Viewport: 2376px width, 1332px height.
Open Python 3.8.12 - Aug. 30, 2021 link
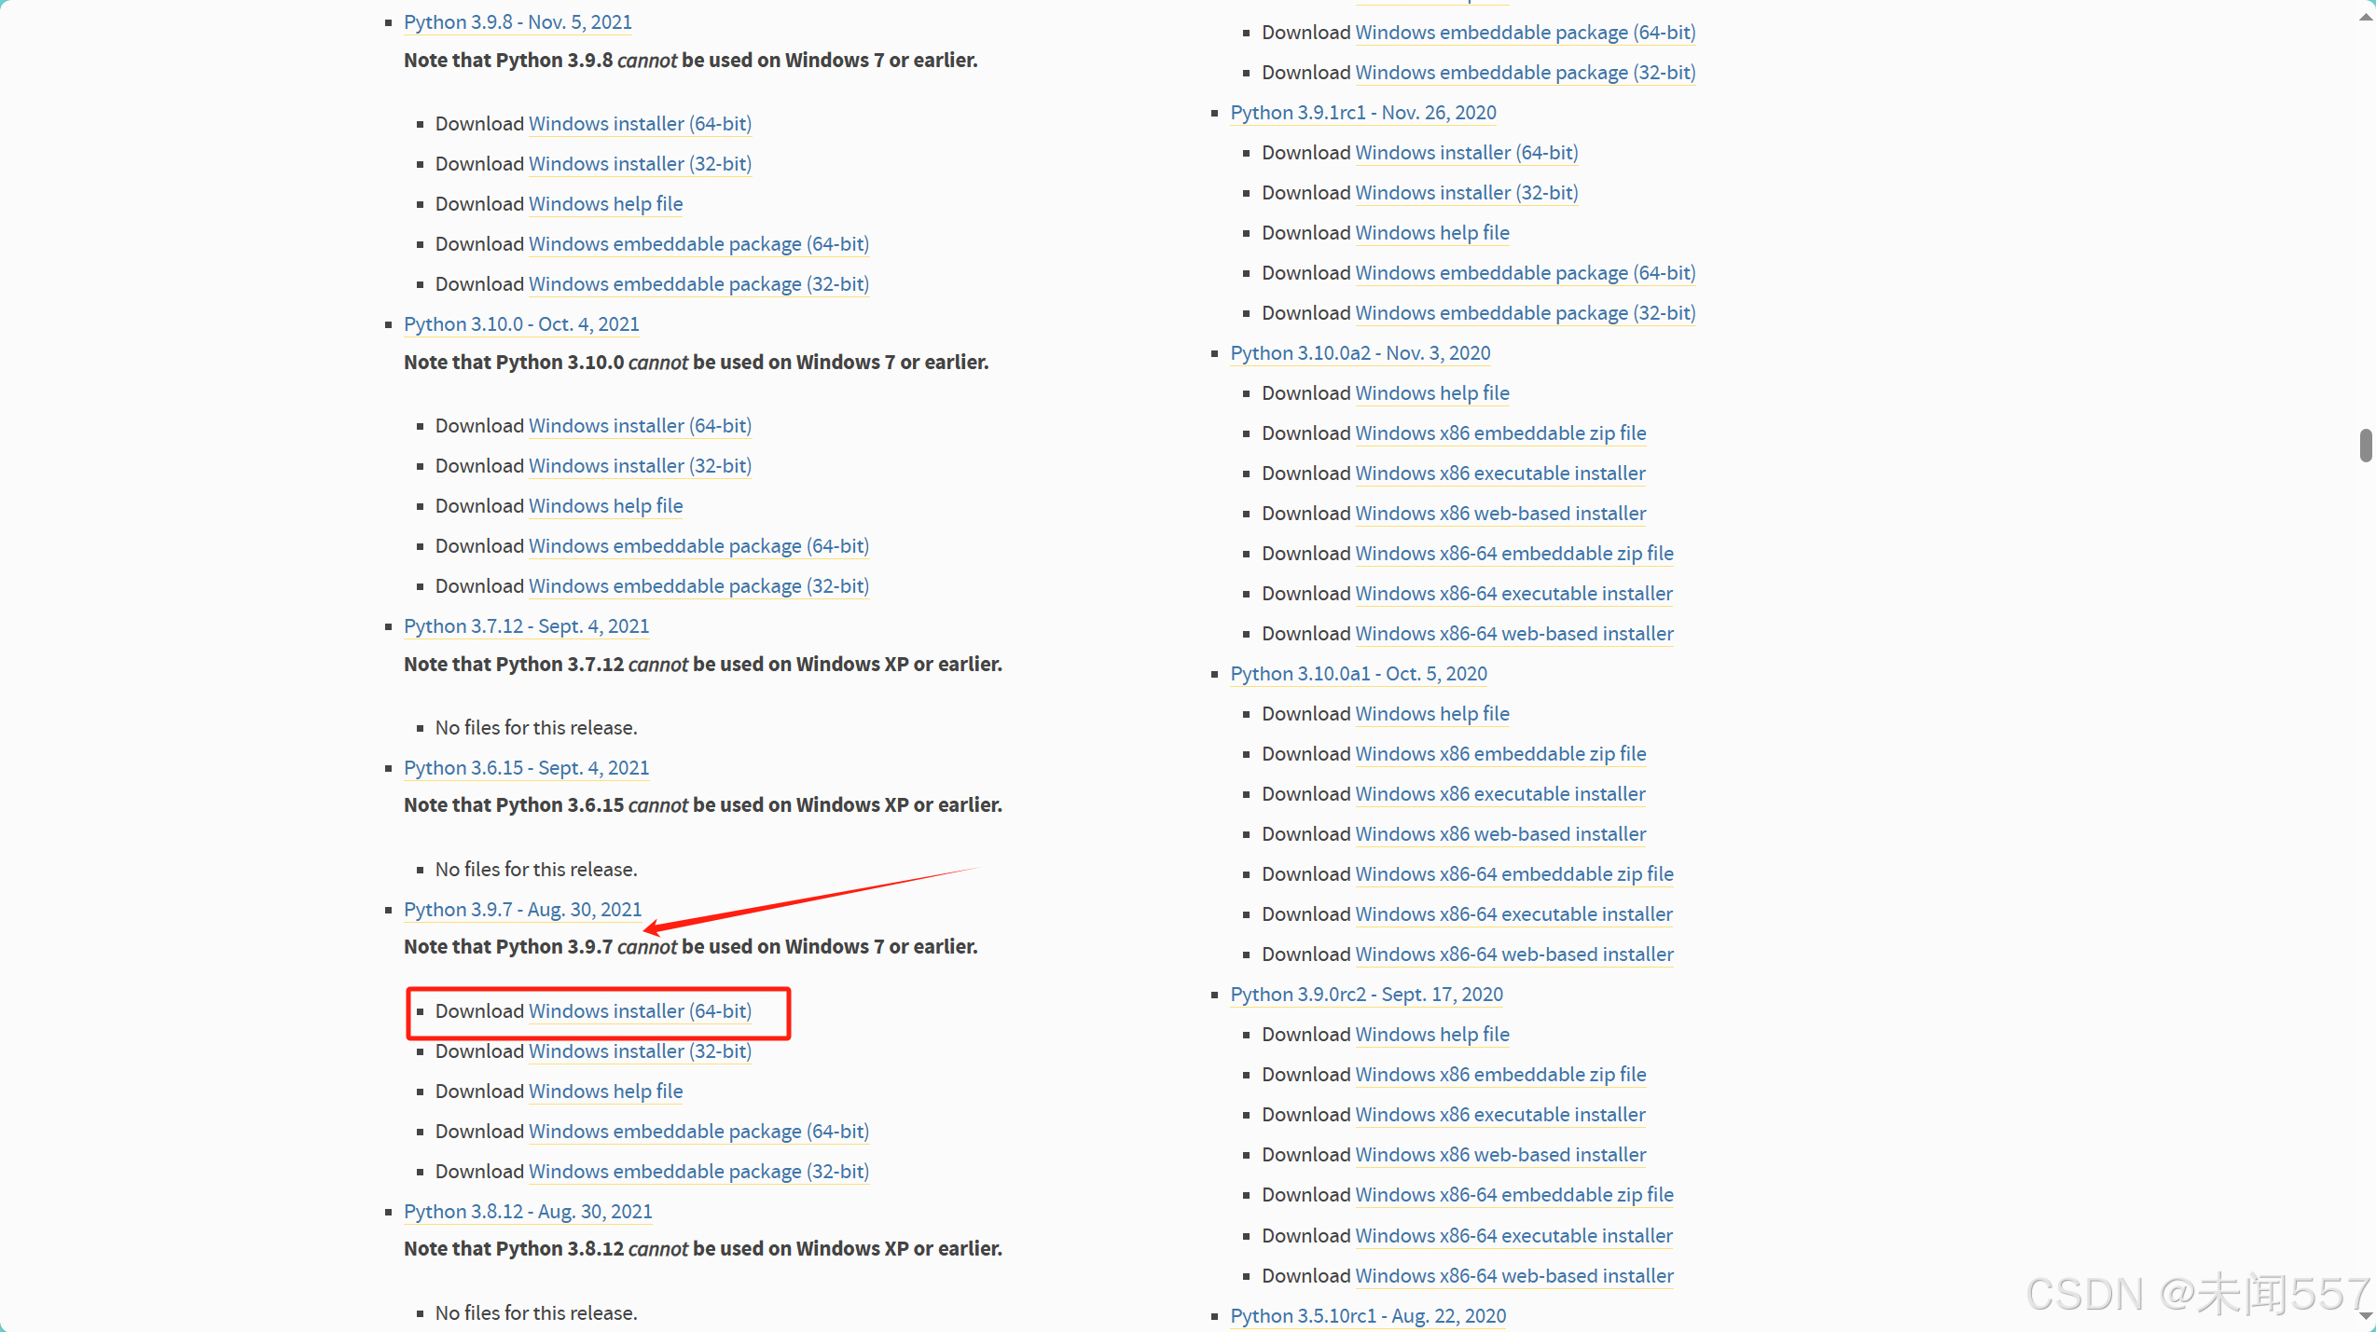(528, 1212)
